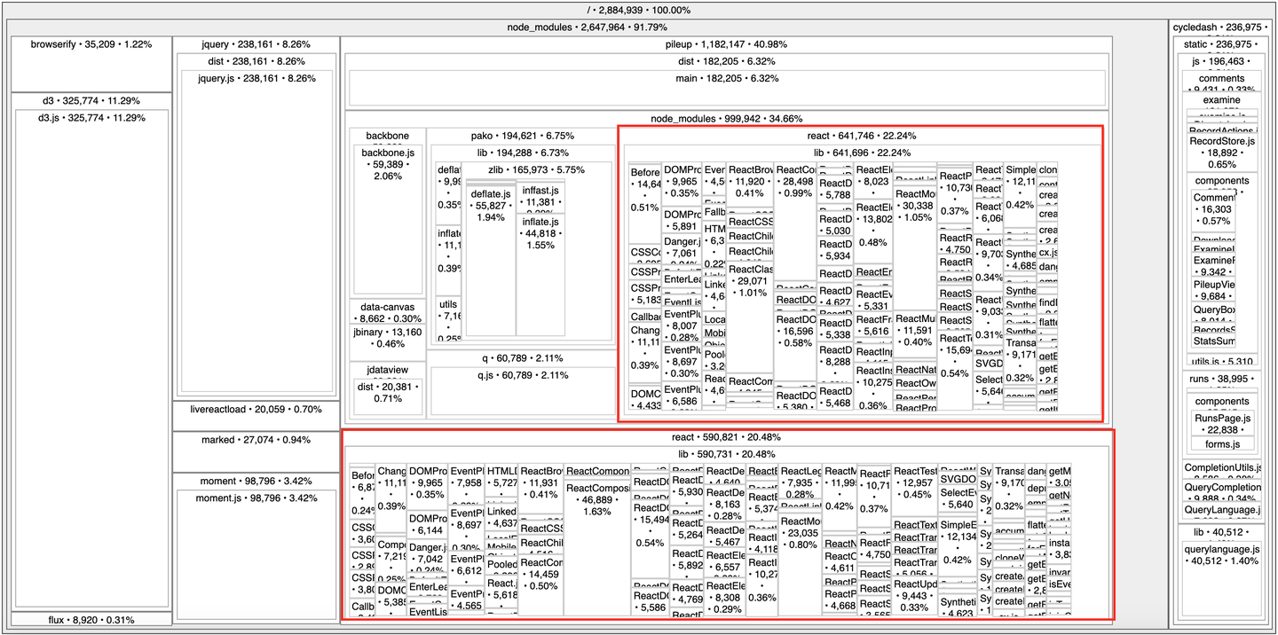Select the RecordStore.js • 18,892 cell
This screenshot has width=1278, height=635.
point(1222,153)
